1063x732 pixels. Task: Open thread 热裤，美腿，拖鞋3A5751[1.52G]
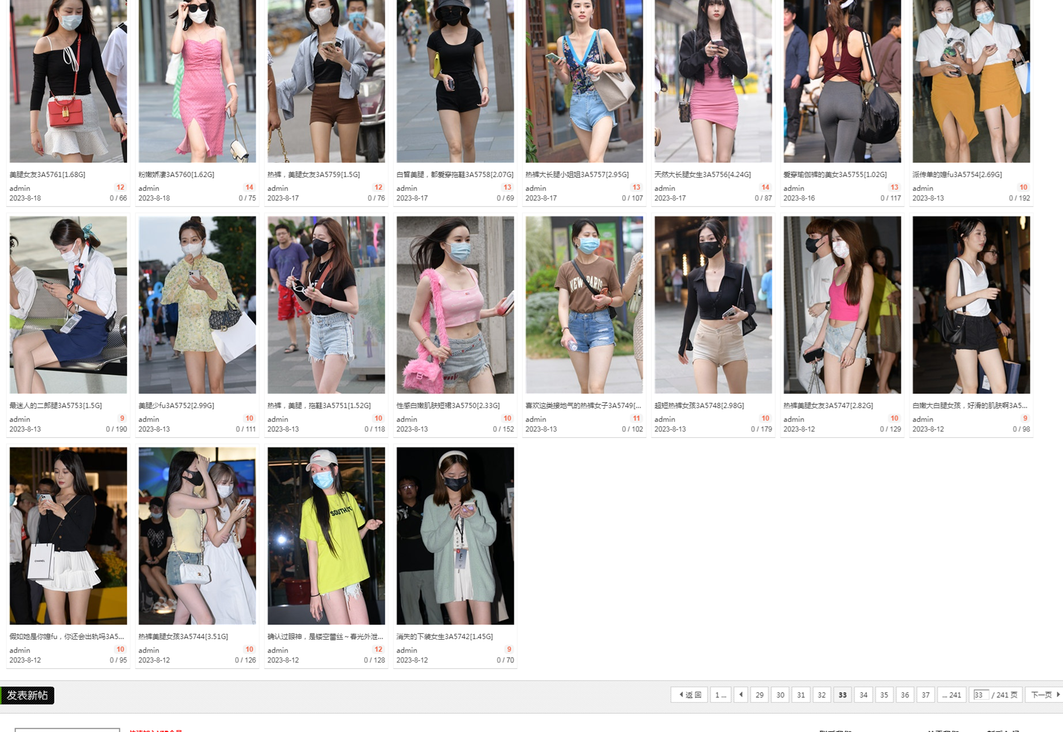319,405
